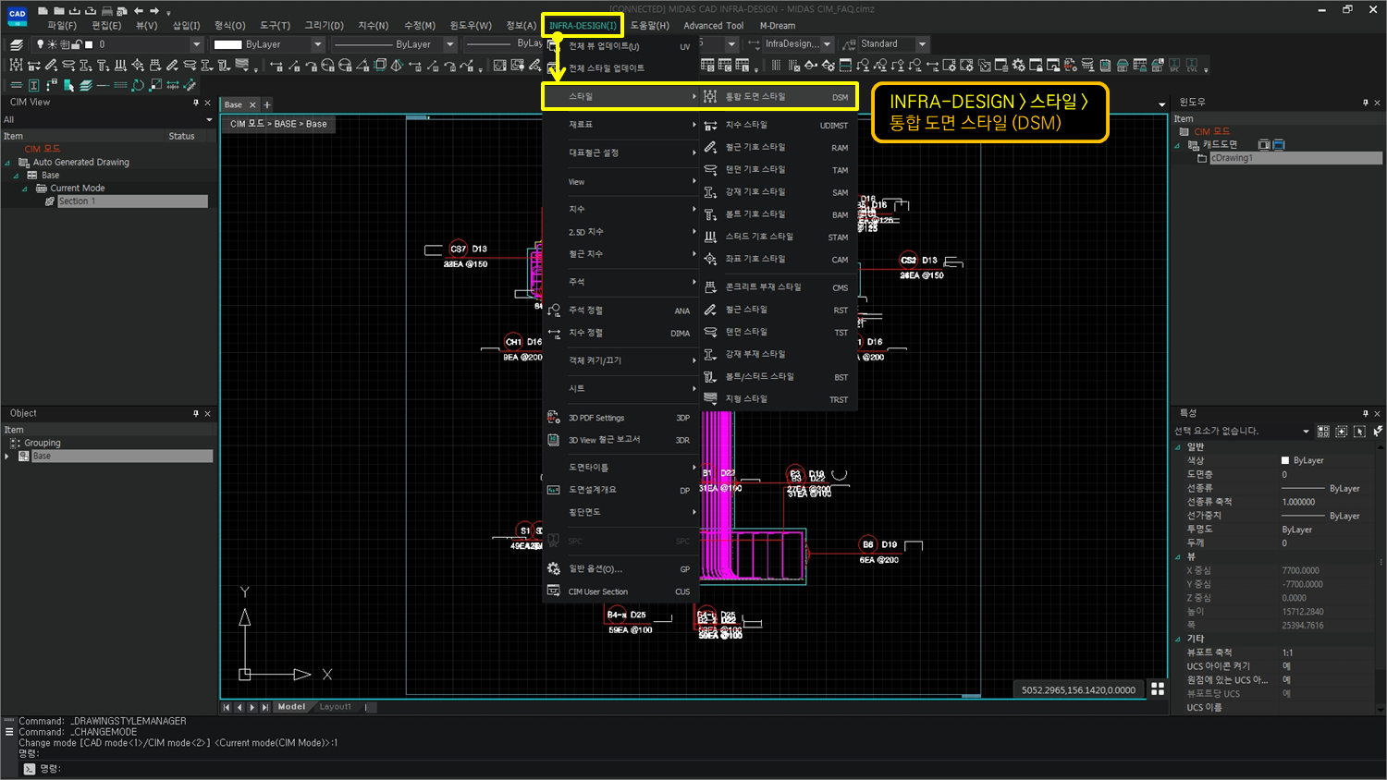Image resolution: width=1387 pixels, height=780 pixels.
Task: Click the first layout navigation arrow
Action: (227, 707)
